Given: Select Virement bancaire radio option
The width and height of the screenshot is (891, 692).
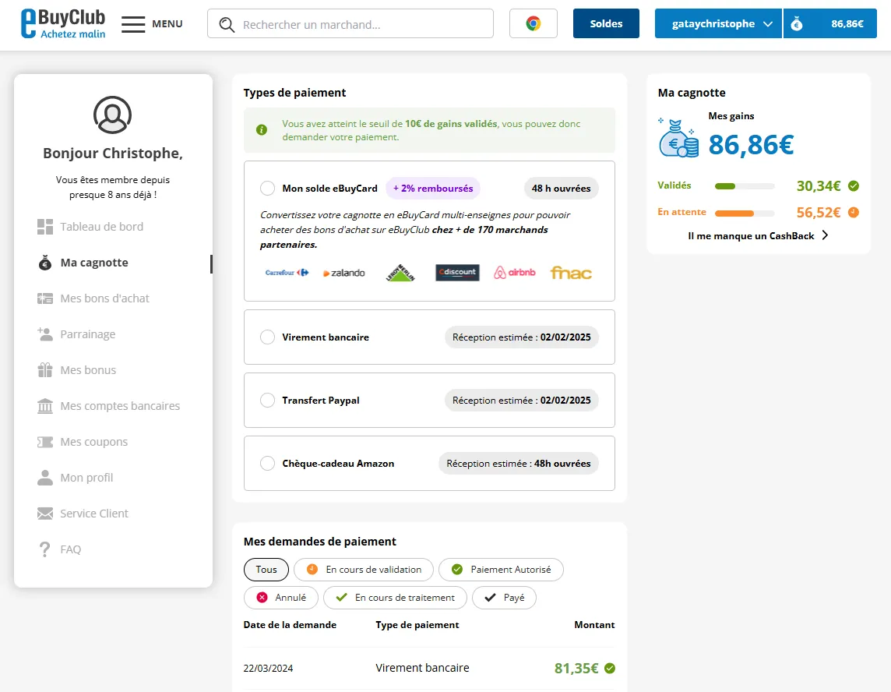Looking at the screenshot, I should 267,337.
